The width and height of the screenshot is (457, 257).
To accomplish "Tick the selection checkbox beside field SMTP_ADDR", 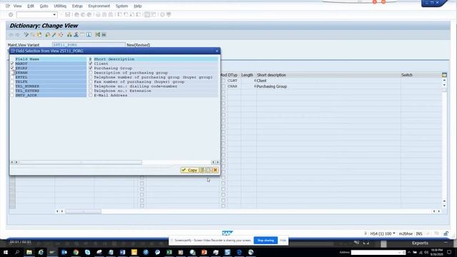I will coord(12,95).
